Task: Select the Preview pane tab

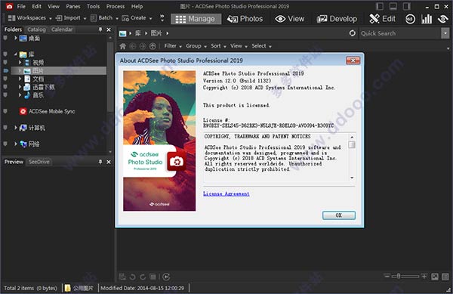Action: pos(14,162)
